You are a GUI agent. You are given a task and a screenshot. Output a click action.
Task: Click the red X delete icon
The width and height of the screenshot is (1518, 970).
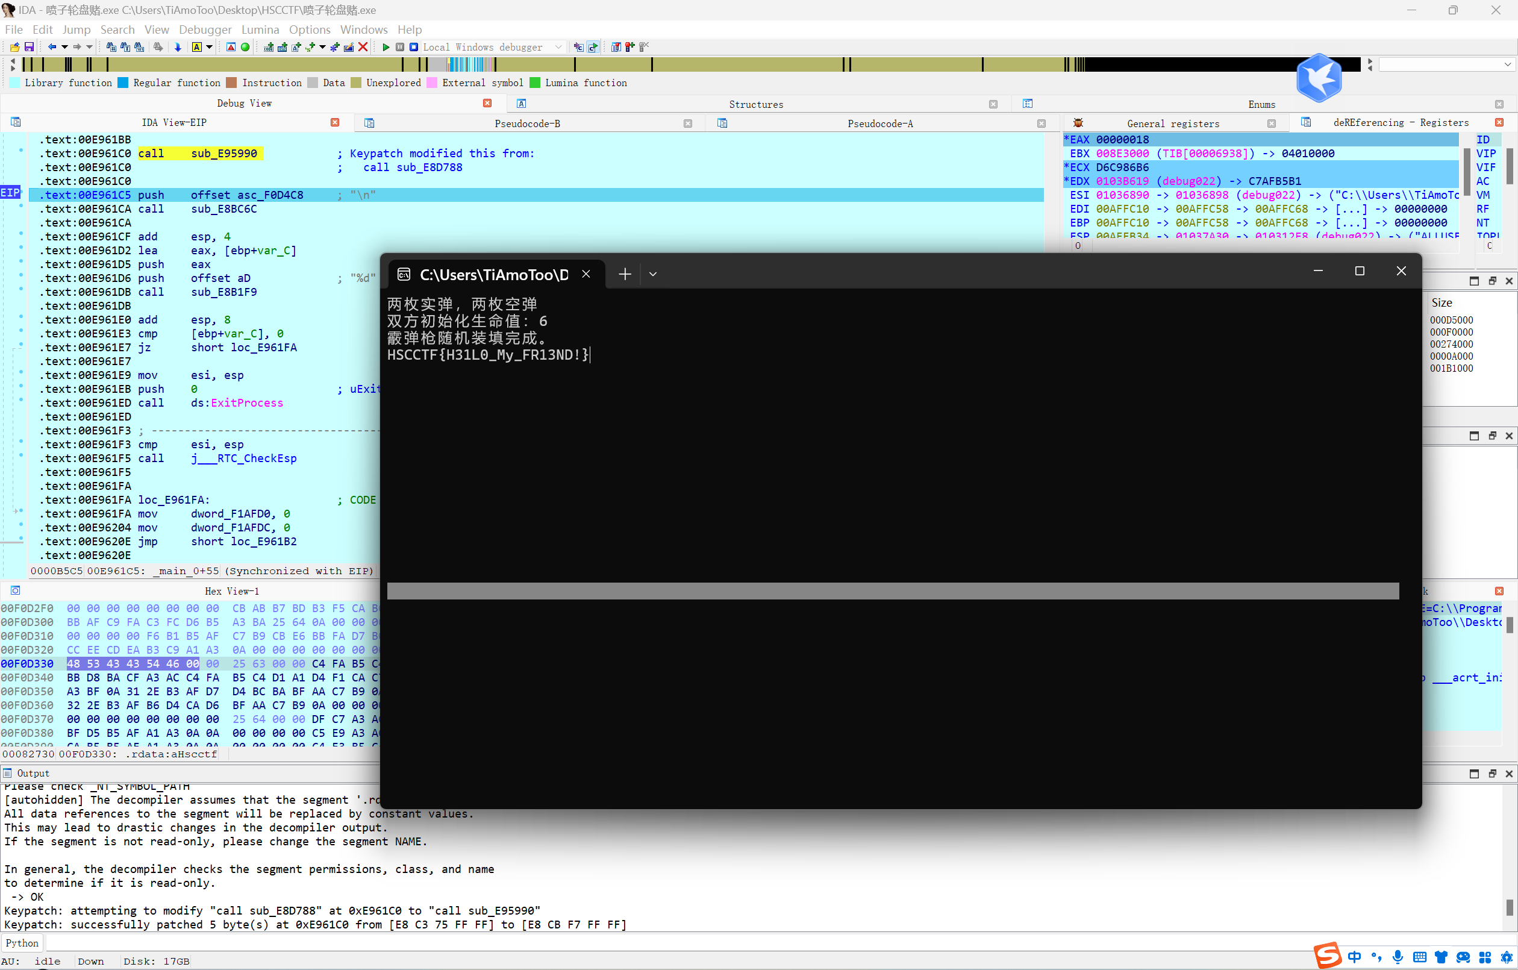click(363, 48)
